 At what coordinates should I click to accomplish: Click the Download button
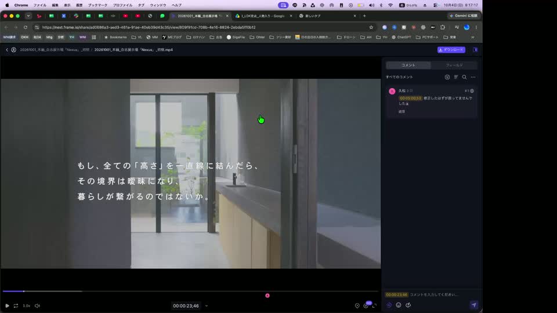point(451,50)
